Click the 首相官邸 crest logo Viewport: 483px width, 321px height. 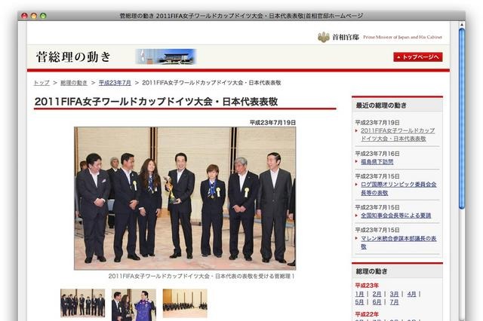pyautogui.click(x=324, y=37)
